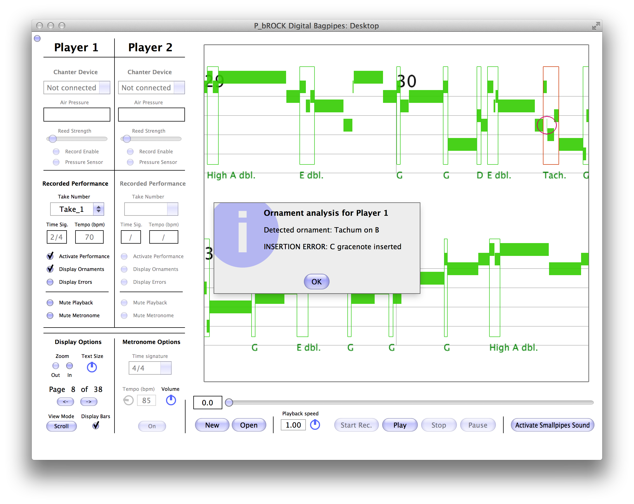Click OK in the ornament analysis dialog
The image size is (634, 504).
pyautogui.click(x=316, y=282)
